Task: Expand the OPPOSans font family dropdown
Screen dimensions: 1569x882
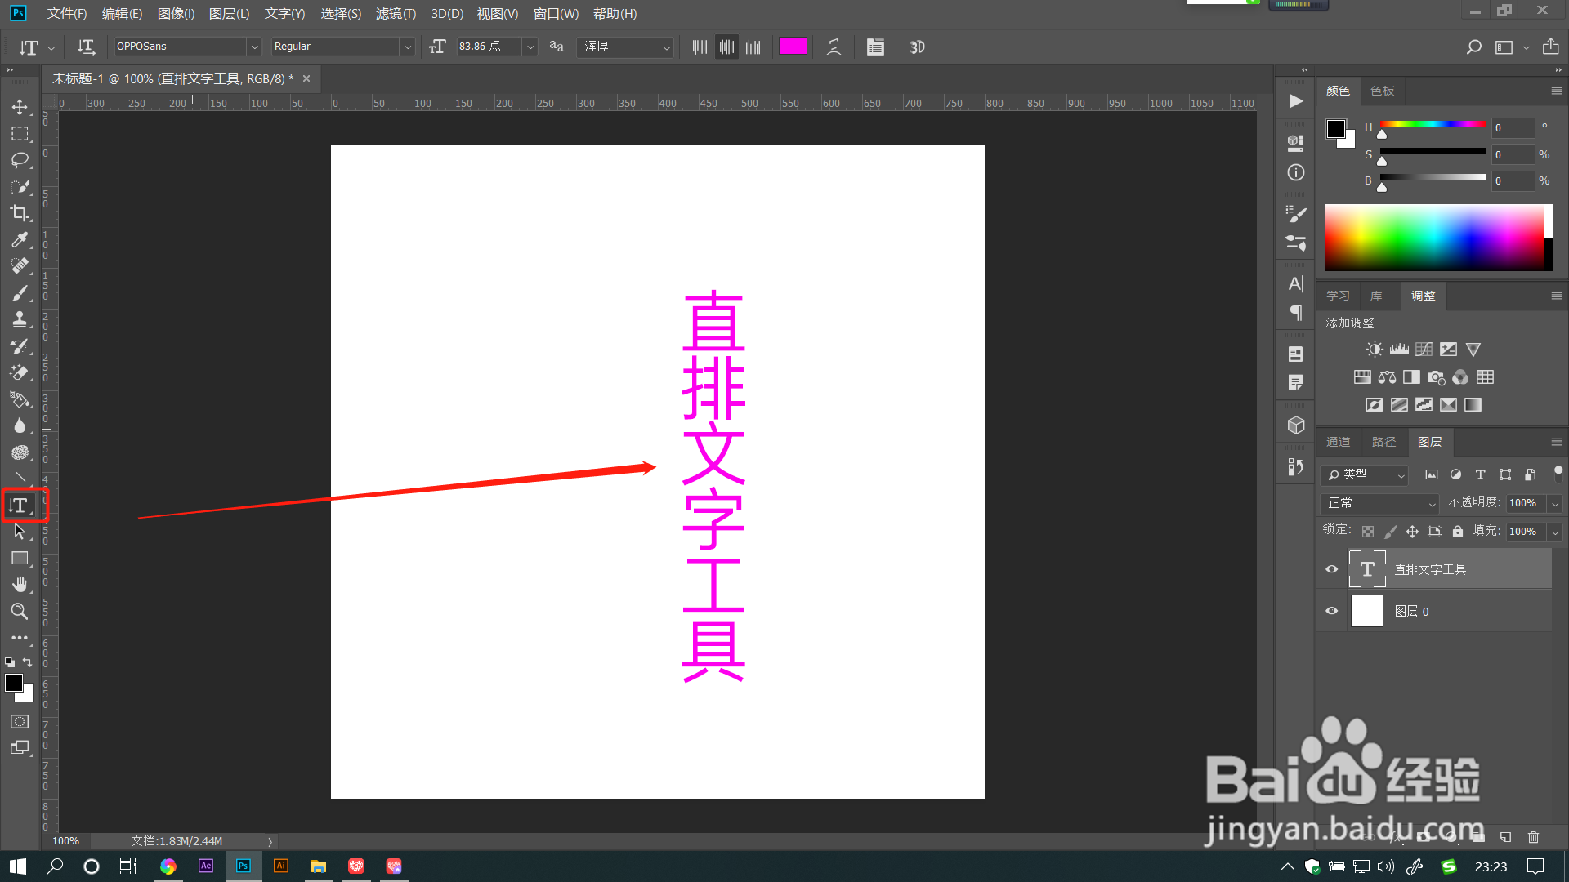Action: coord(253,47)
